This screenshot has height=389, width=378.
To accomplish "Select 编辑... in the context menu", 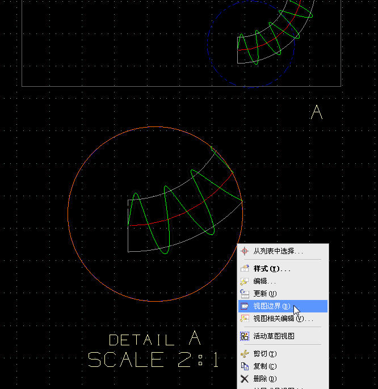I will tap(283, 281).
